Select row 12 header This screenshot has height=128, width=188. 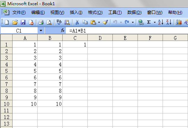click(7, 117)
